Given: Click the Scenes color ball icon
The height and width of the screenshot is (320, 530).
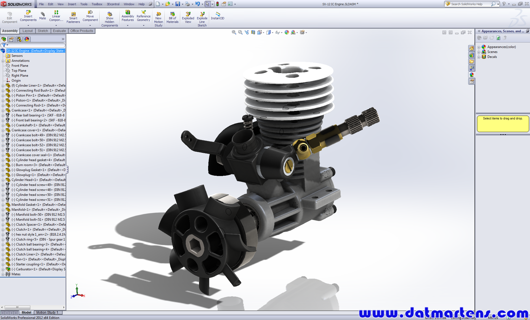Looking at the screenshot, I should point(484,52).
